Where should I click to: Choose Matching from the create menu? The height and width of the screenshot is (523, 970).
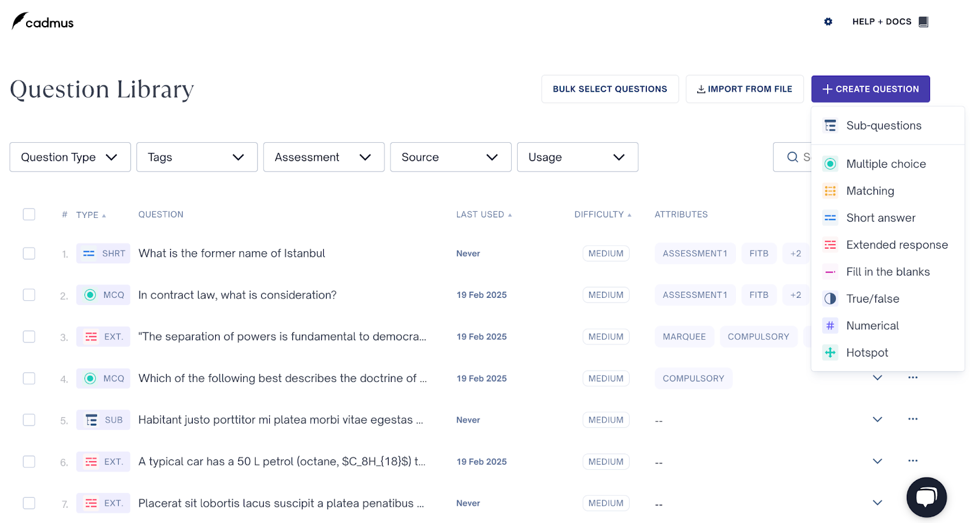coord(888,191)
